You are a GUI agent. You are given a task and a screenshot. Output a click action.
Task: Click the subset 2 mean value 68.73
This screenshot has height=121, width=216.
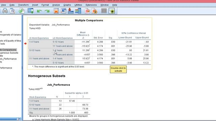tap(85, 105)
